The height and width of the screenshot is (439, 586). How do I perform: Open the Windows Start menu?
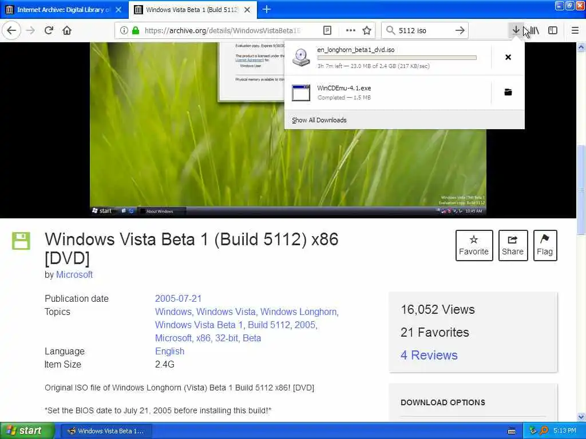[27, 430]
